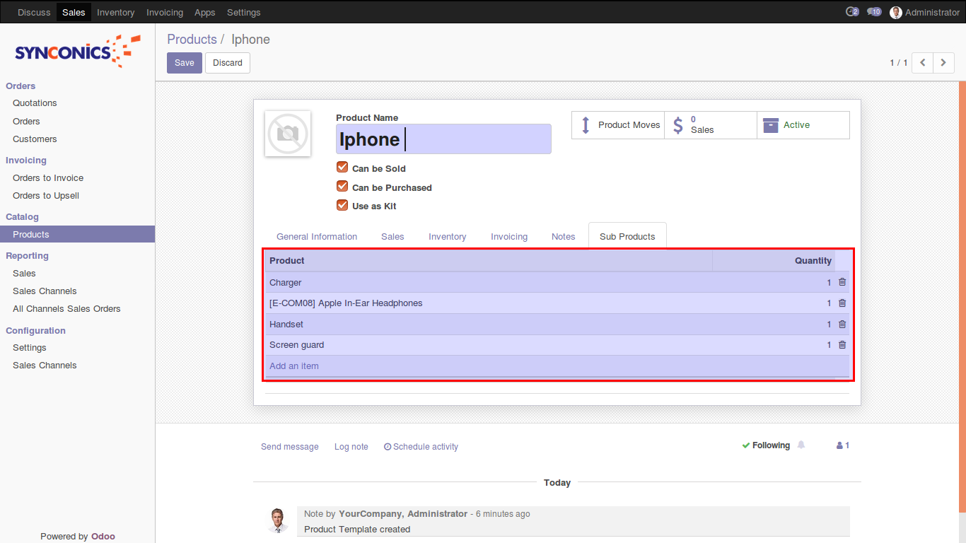Delete the Screen guard sub product
966x543 pixels.
coord(842,345)
